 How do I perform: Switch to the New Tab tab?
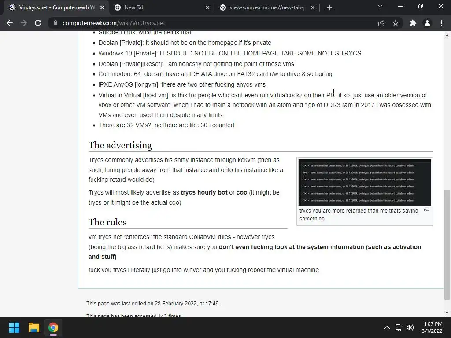[162, 8]
